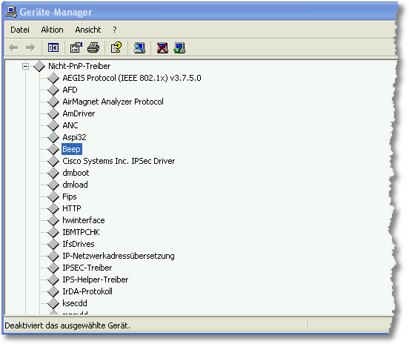Click diamond icon beside ANC

[x=53, y=125]
